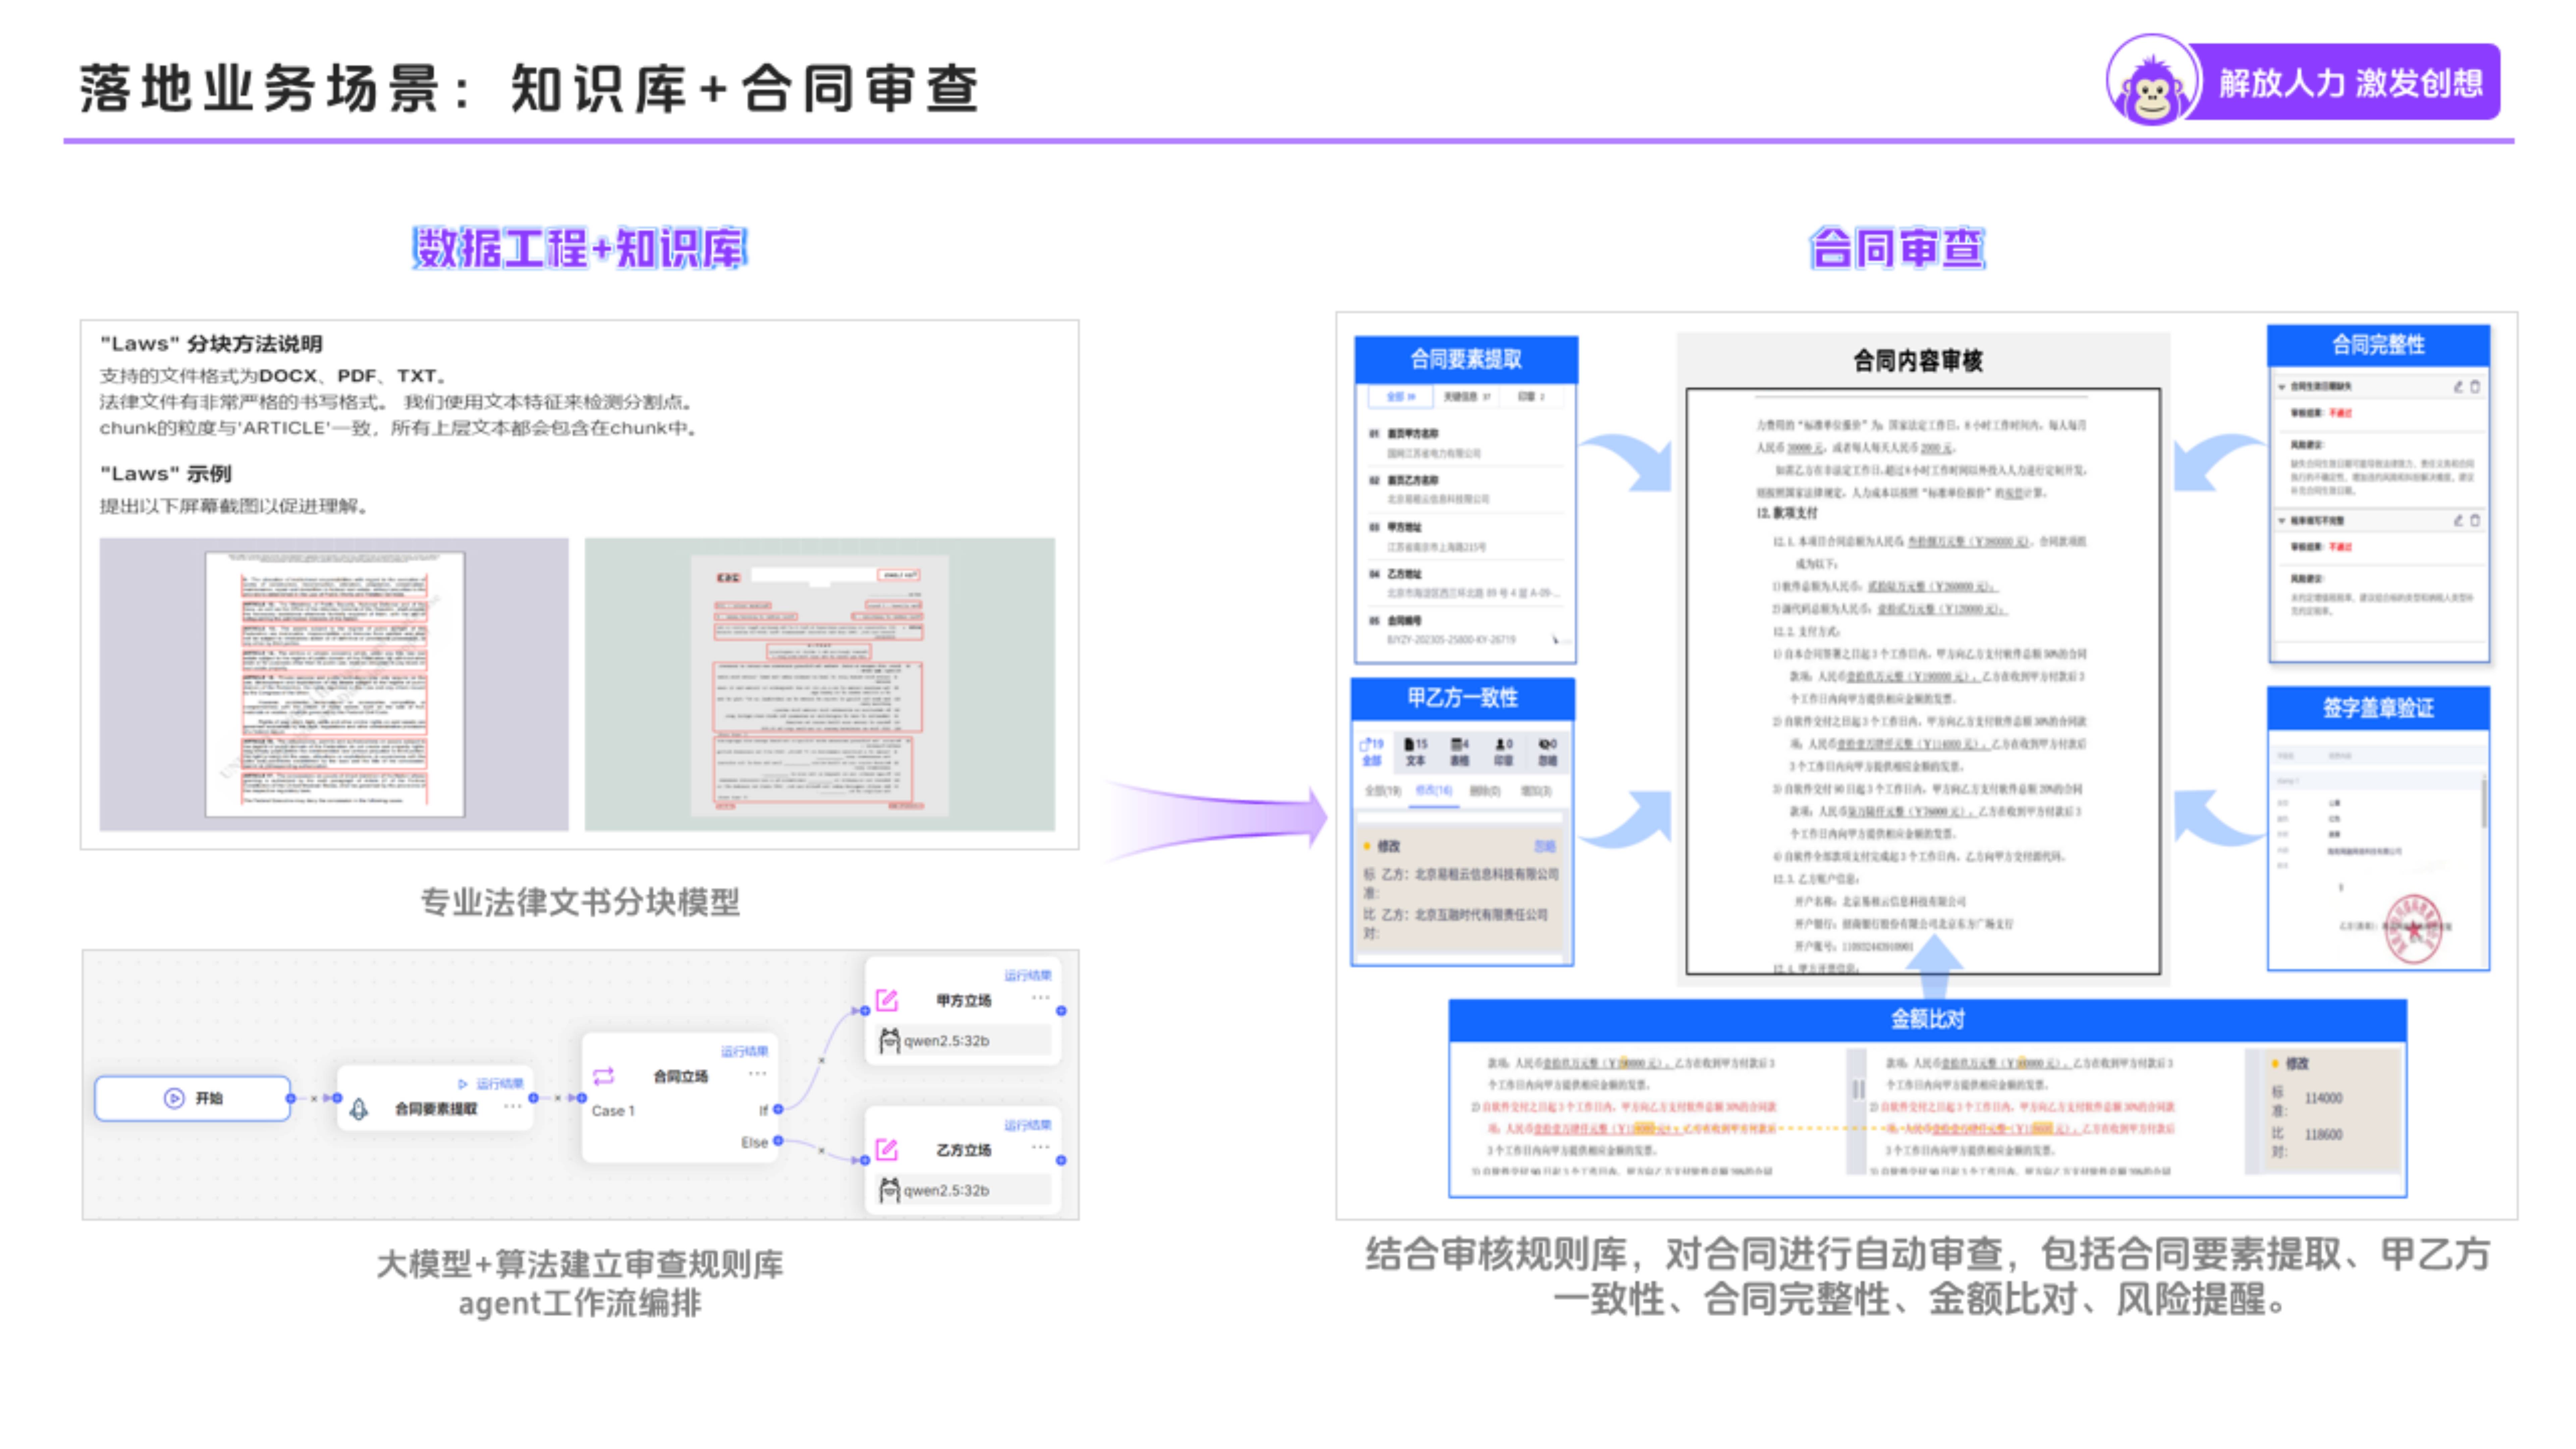This screenshot has height=1449, width=2576.
Task: Click the 05 合同编号 row
Action: pyautogui.click(x=1466, y=630)
